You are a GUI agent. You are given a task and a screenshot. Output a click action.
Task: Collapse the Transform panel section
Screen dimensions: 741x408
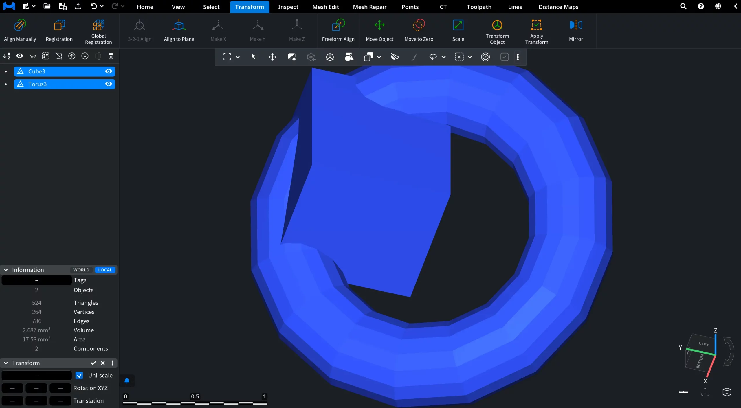click(6, 363)
